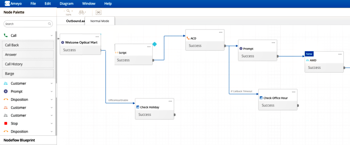Viewport: 350px width, 145px height.
Task: Expand the Prompt palette category
Action: coord(52,92)
